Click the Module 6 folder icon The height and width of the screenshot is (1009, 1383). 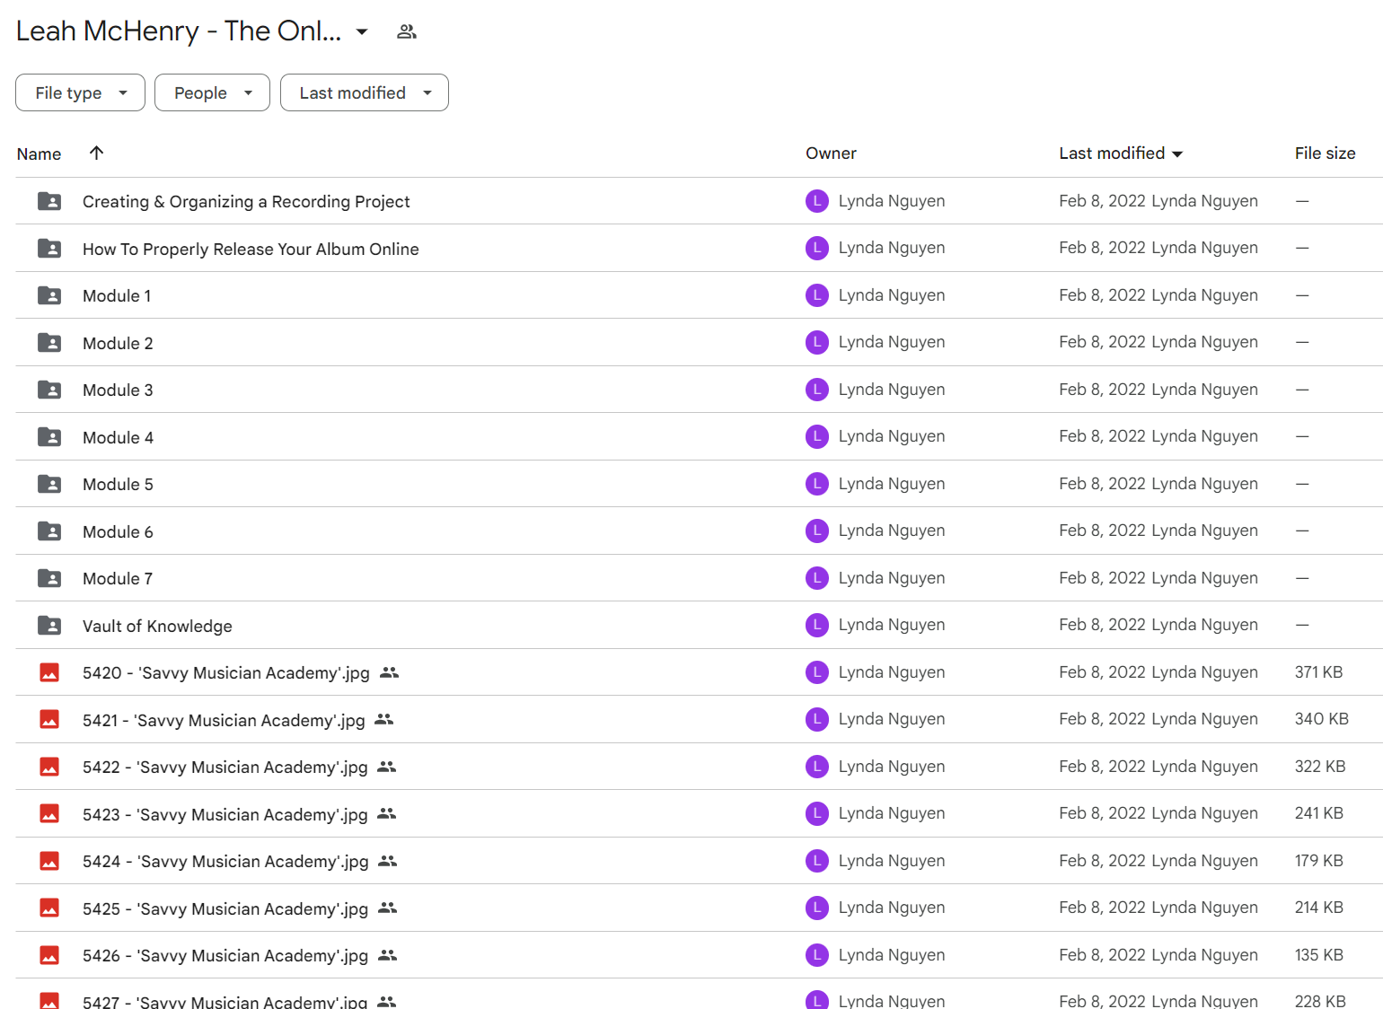pyautogui.click(x=49, y=531)
